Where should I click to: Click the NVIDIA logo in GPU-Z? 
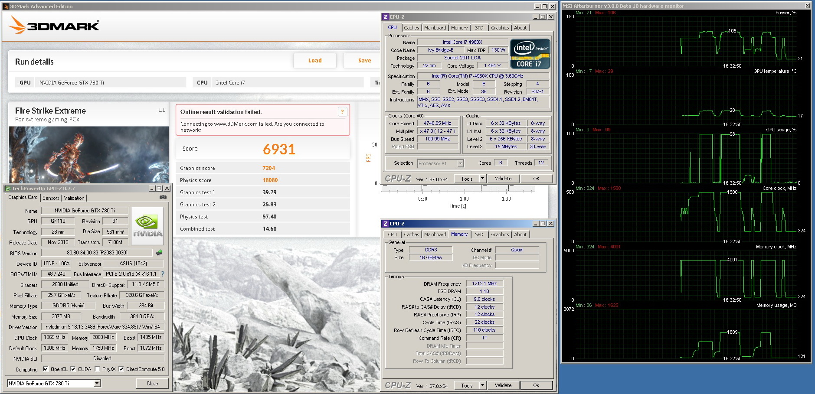tap(147, 226)
